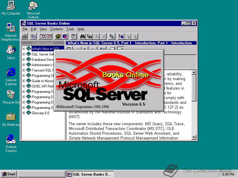Dismiss the SQL Server Books Online splash screen
238x178 pixels.
[109, 80]
